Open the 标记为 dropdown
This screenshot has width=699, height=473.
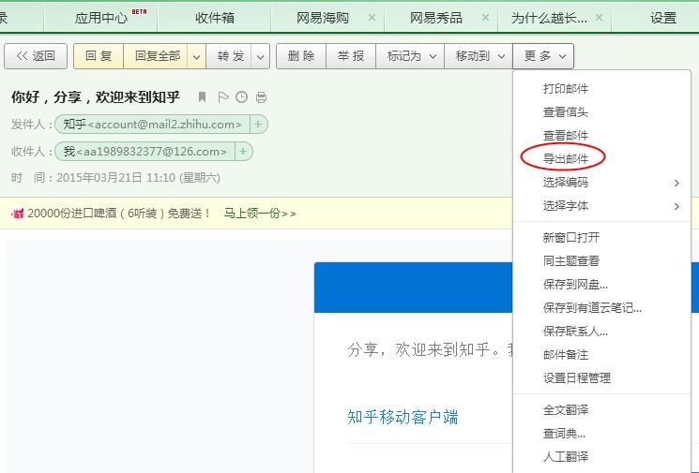click(410, 56)
